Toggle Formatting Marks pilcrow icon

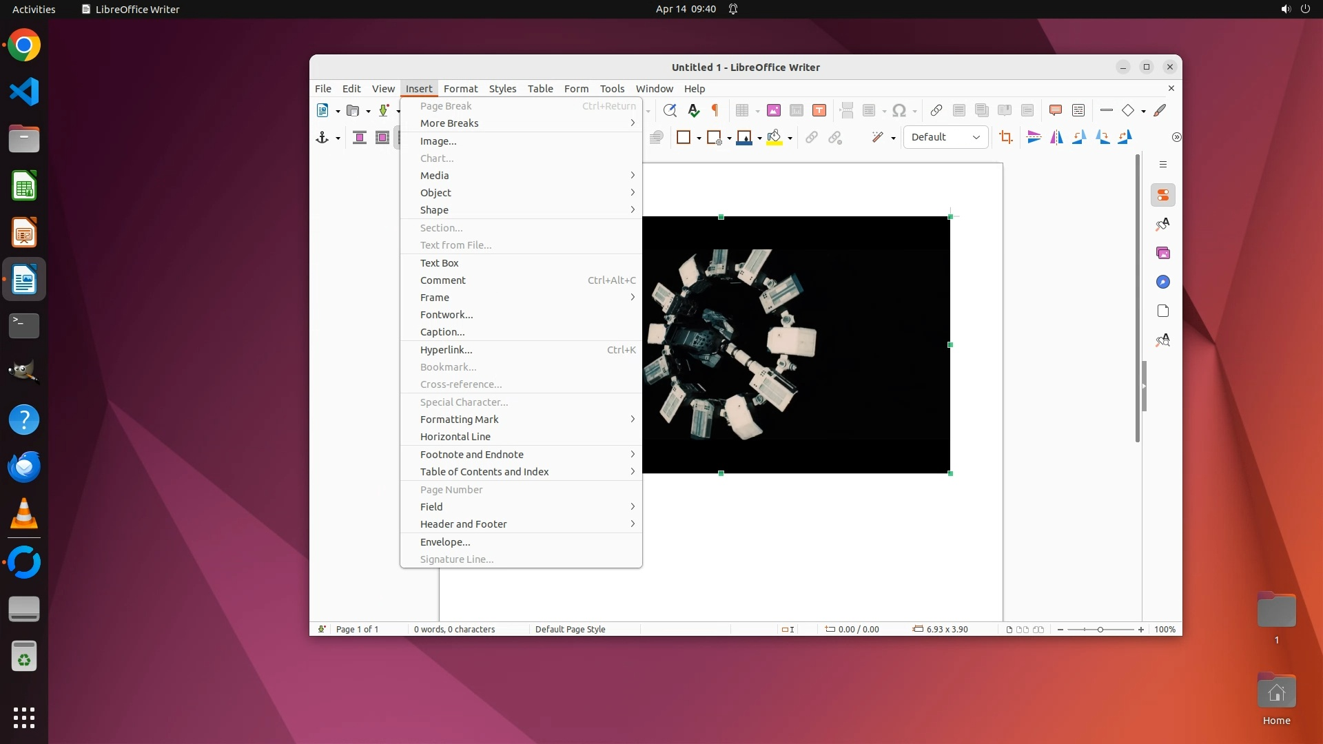pos(715,110)
